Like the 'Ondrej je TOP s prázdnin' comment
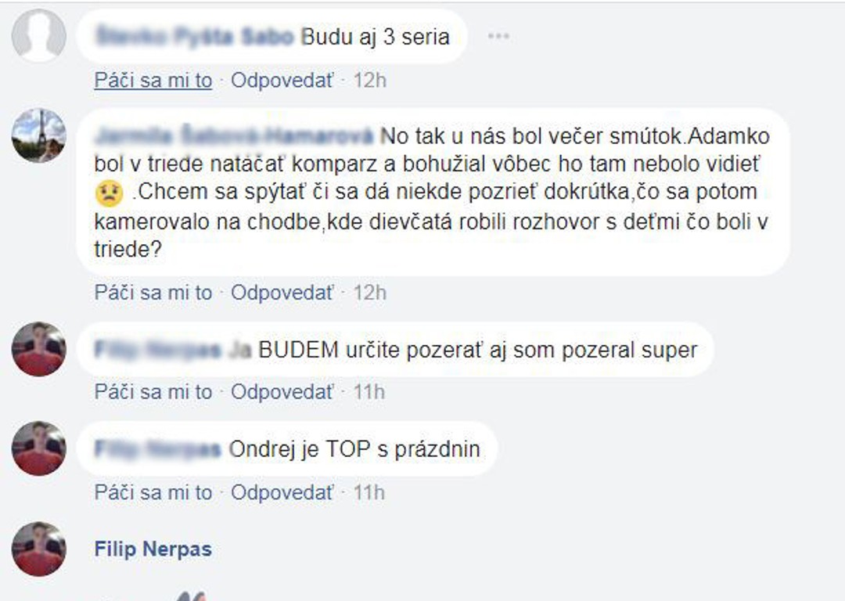 pos(153,492)
